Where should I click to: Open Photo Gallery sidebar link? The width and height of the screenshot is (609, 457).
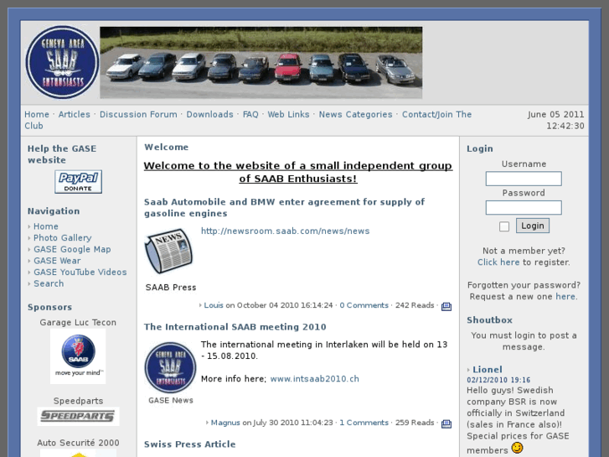63,237
